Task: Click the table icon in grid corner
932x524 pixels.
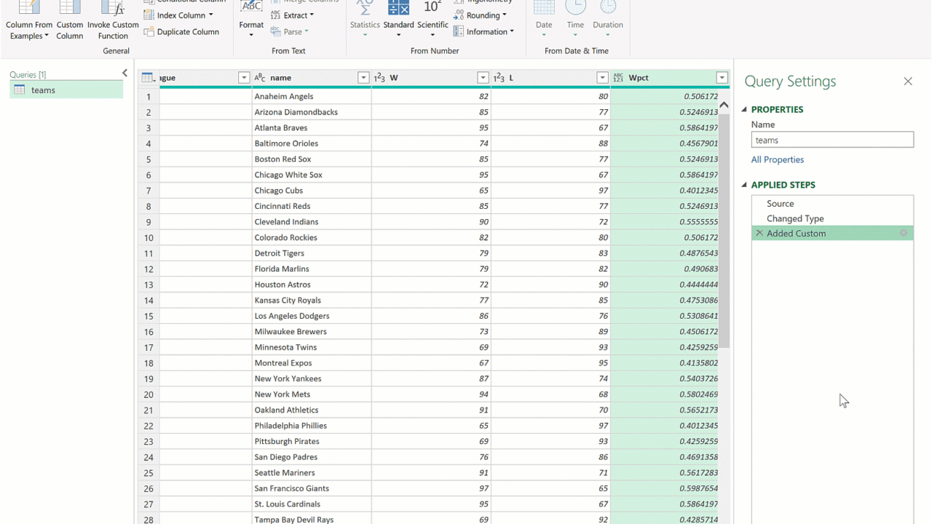Action: [x=147, y=78]
